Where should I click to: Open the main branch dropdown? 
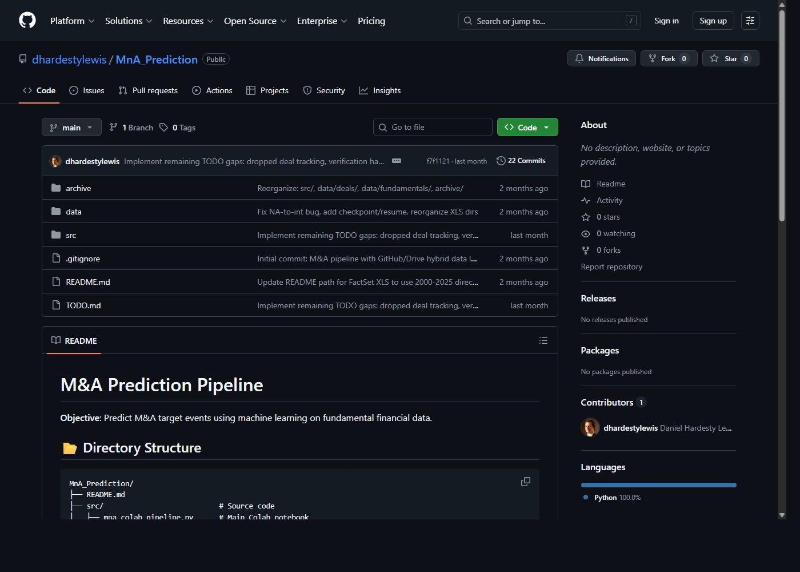[x=71, y=127]
